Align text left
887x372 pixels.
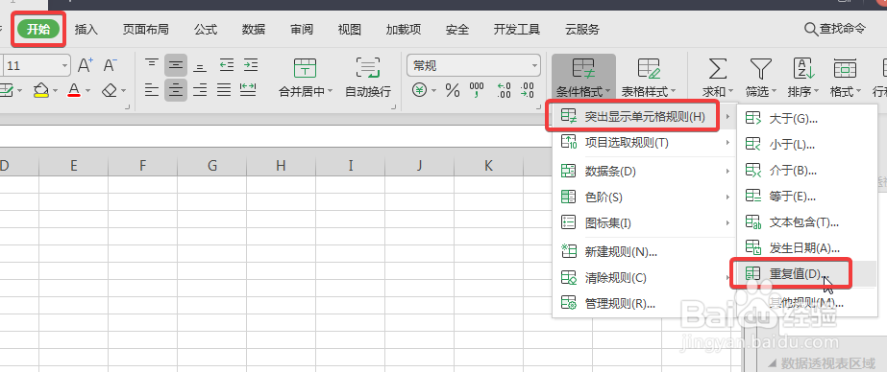click(x=152, y=90)
